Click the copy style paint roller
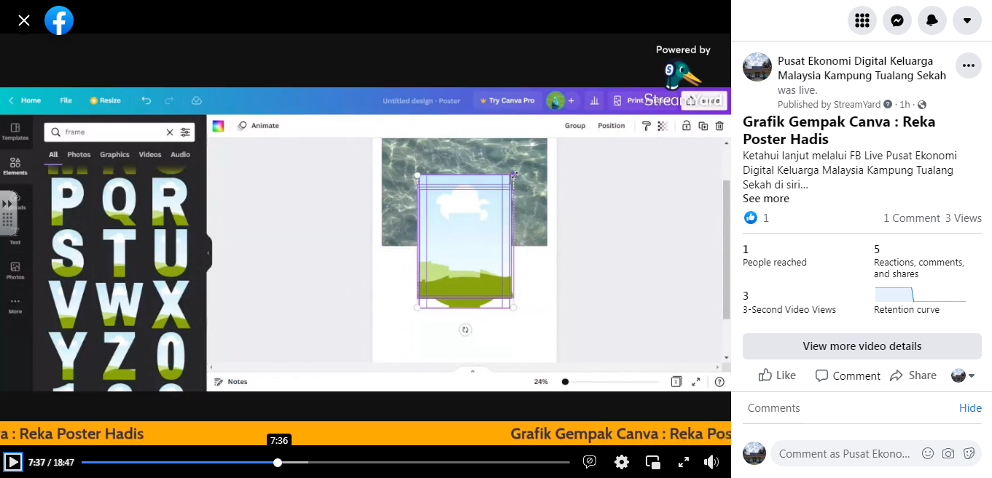The height and width of the screenshot is (478, 992). pos(646,126)
